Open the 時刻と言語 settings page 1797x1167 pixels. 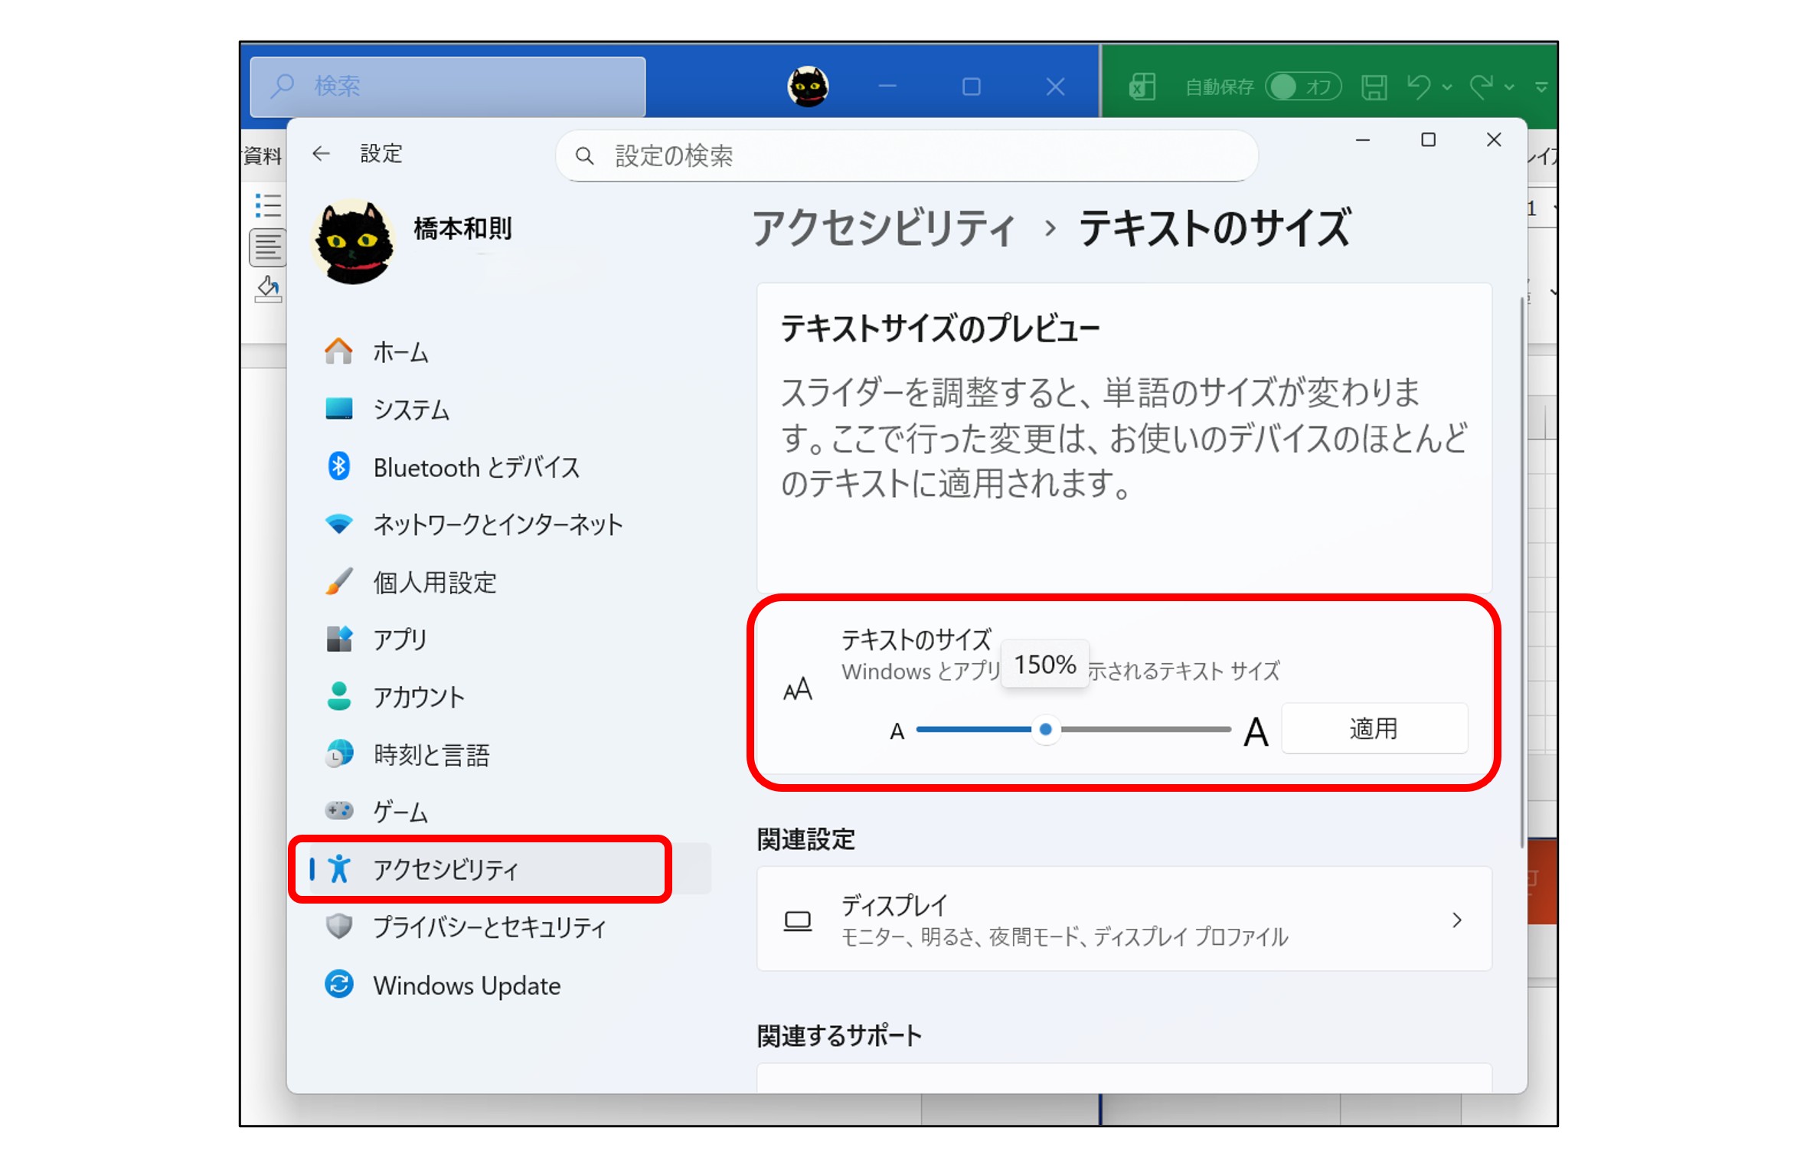point(431,755)
